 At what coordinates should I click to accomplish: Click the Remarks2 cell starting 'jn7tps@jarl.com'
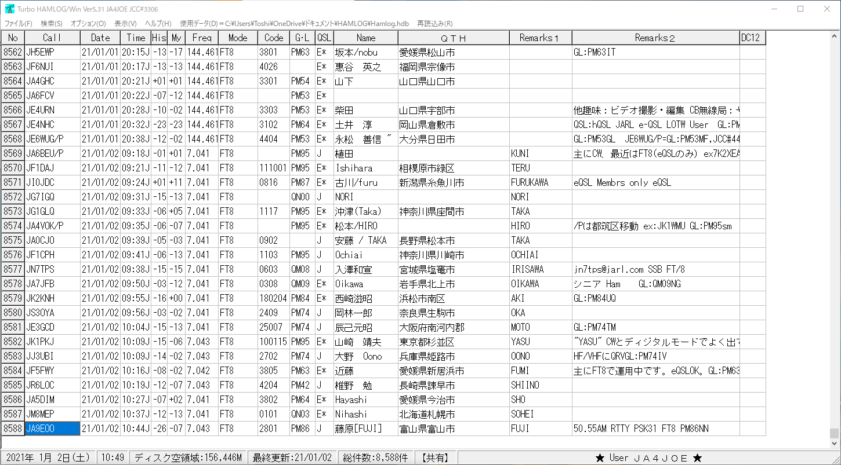656,269
